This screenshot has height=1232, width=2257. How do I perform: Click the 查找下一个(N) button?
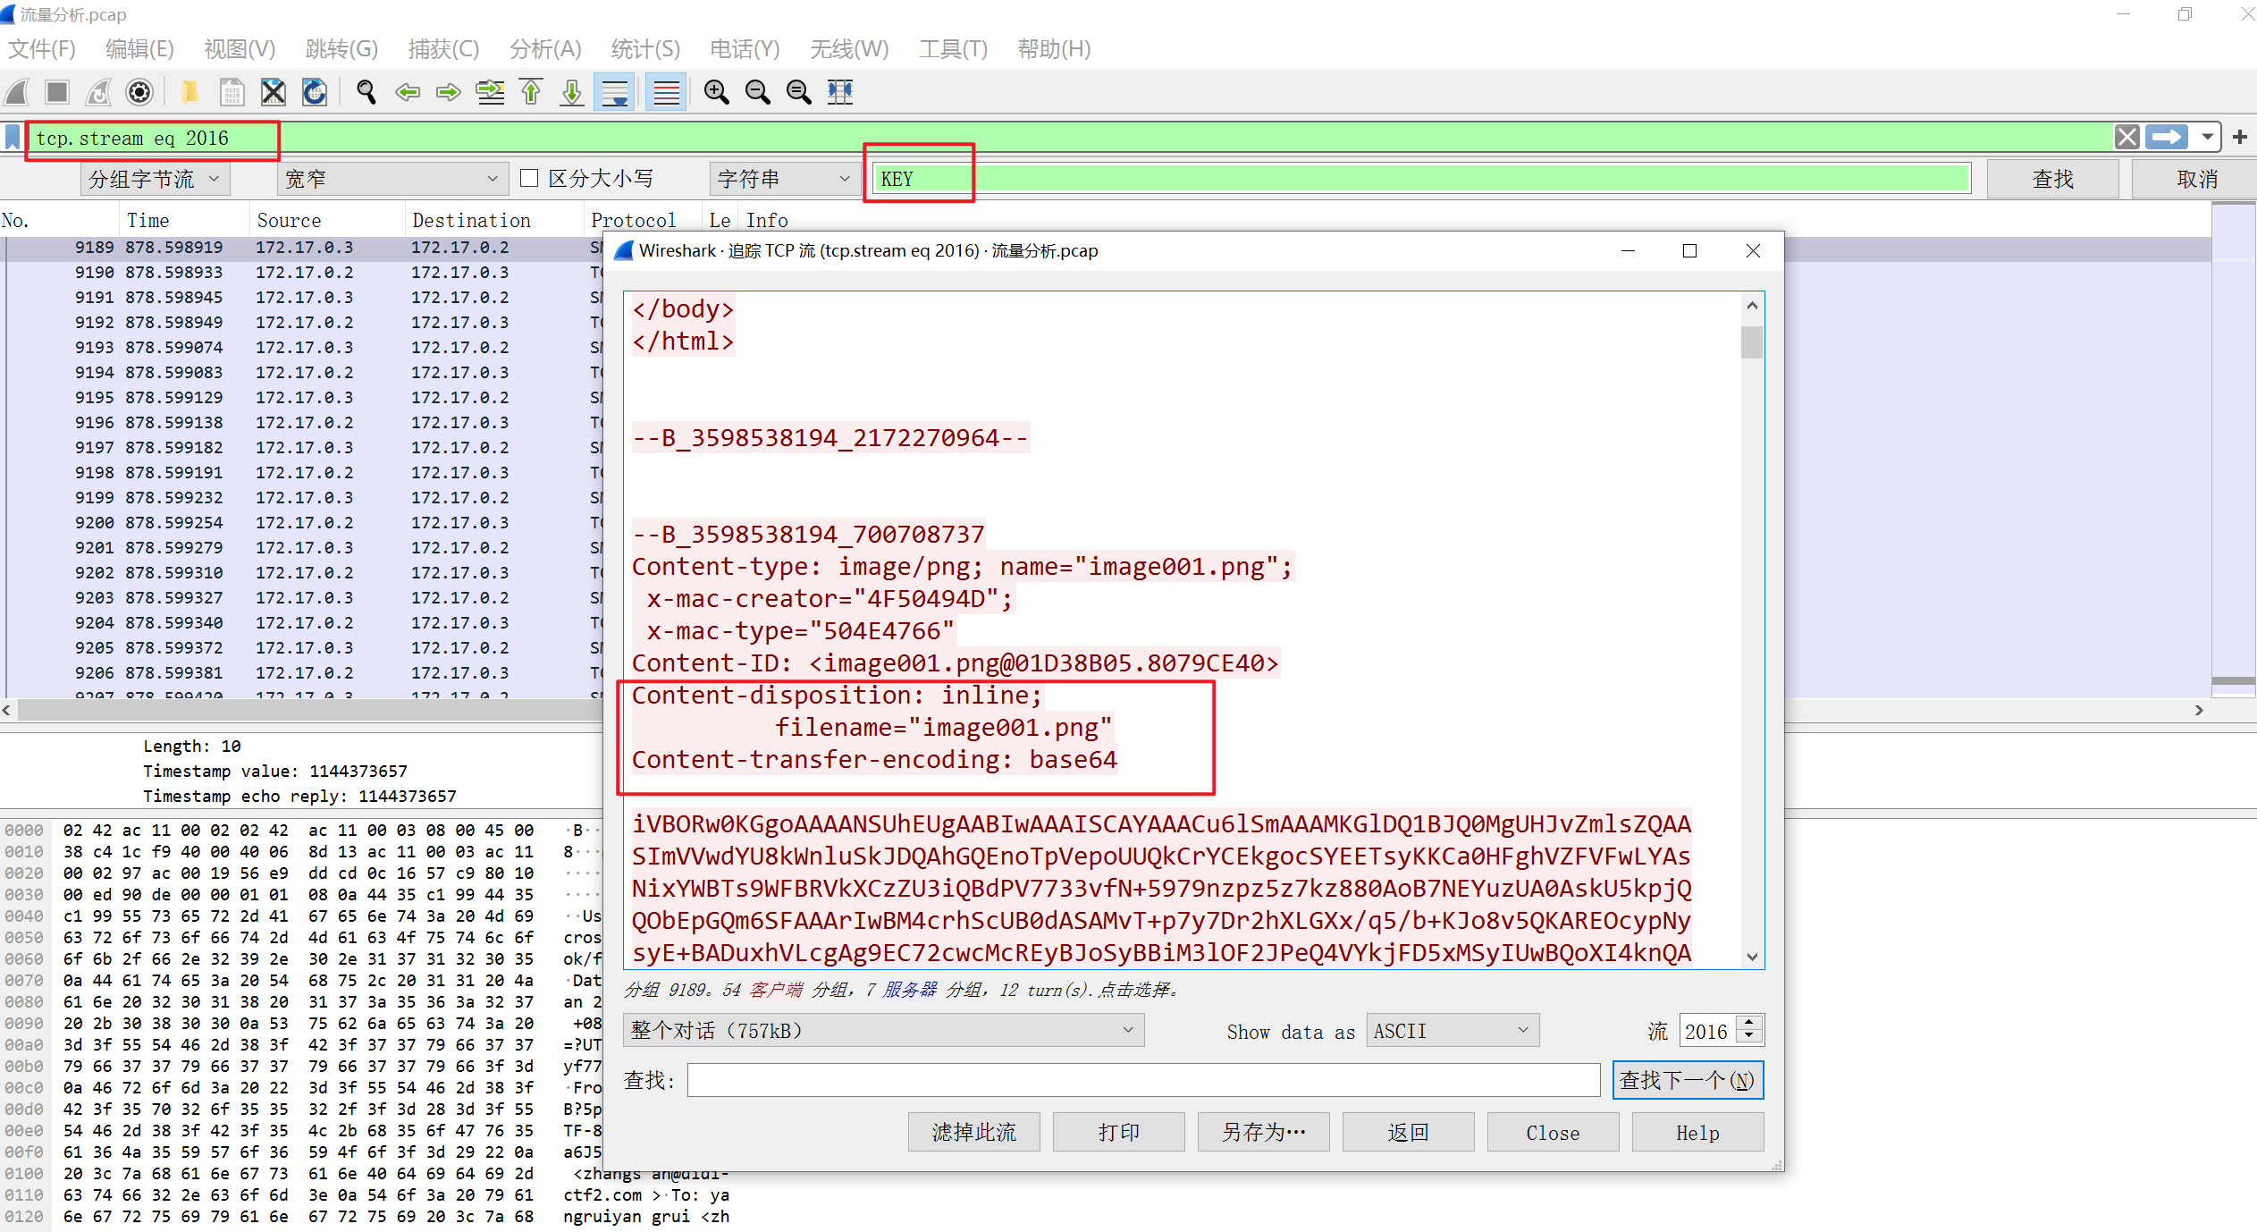[x=1688, y=1080]
